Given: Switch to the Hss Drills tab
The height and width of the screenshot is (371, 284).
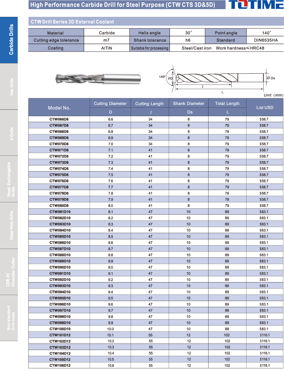Looking at the screenshot, I should [x=9, y=86].
